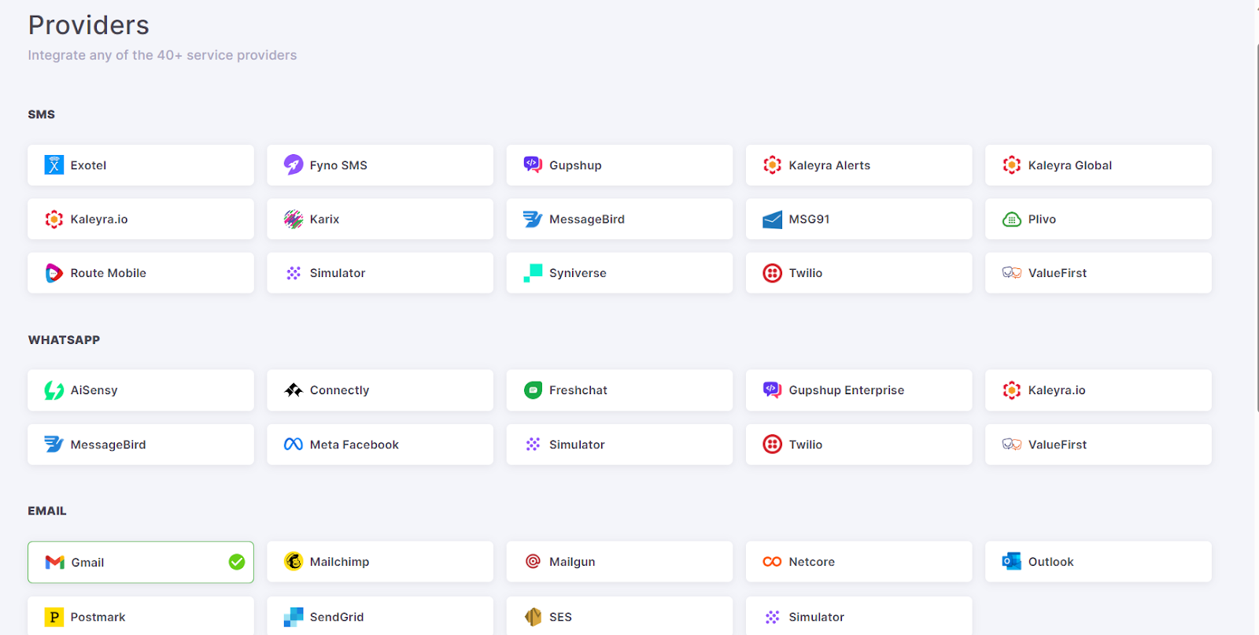Select MessageBird WhatsApp provider card
The width and height of the screenshot is (1259, 635).
click(141, 445)
